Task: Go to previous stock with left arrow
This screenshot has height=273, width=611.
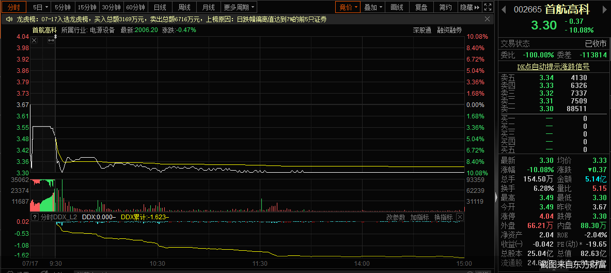Action: [504, 9]
